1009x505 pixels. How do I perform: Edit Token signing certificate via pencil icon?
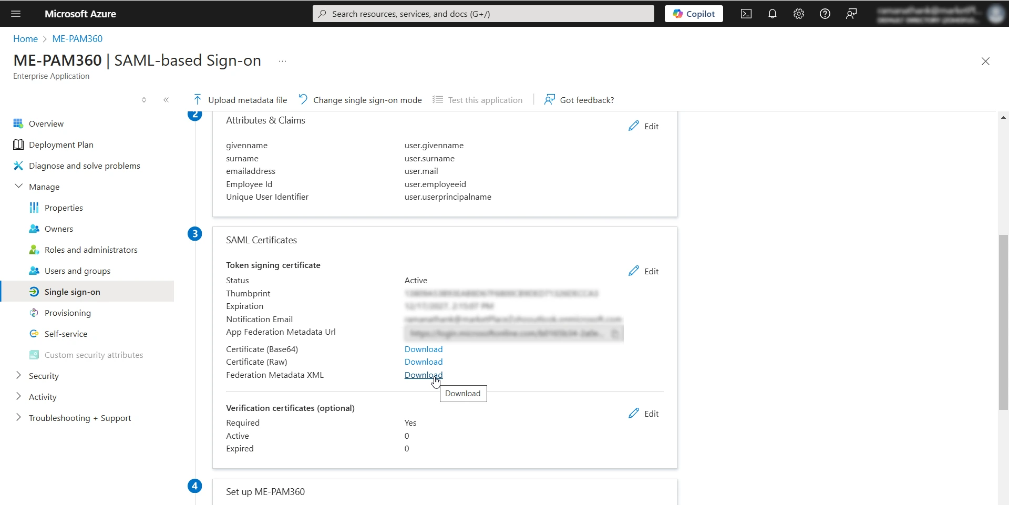(x=644, y=271)
